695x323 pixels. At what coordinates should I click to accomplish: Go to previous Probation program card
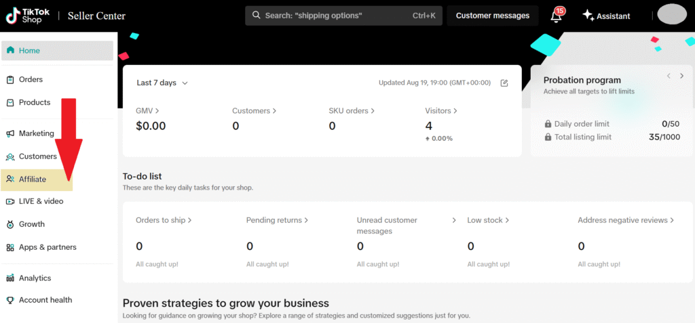[669, 76]
